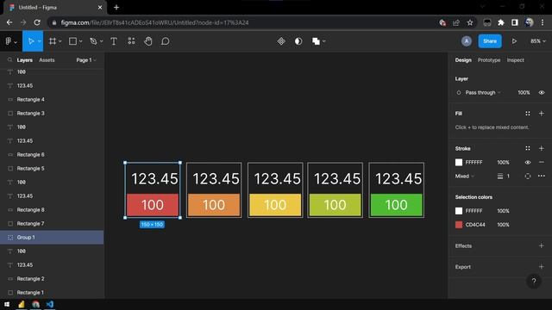Edit the stroke weight value field
Screen dimensions: 552x310
508,176
